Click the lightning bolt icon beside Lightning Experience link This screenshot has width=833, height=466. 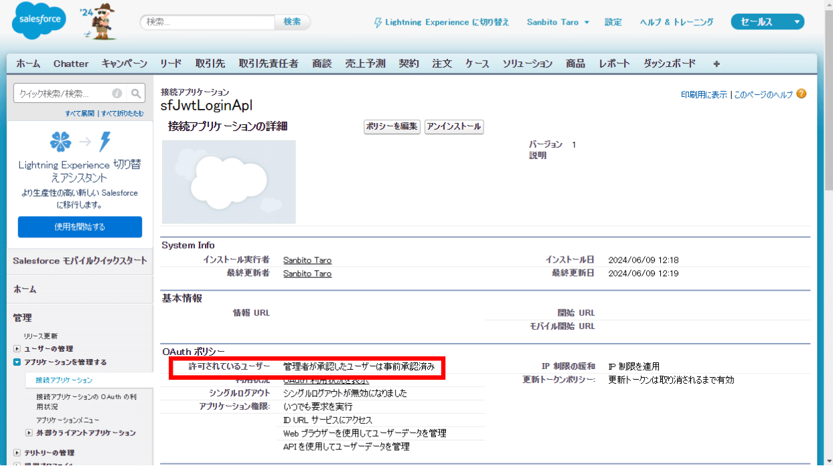pos(378,22)
